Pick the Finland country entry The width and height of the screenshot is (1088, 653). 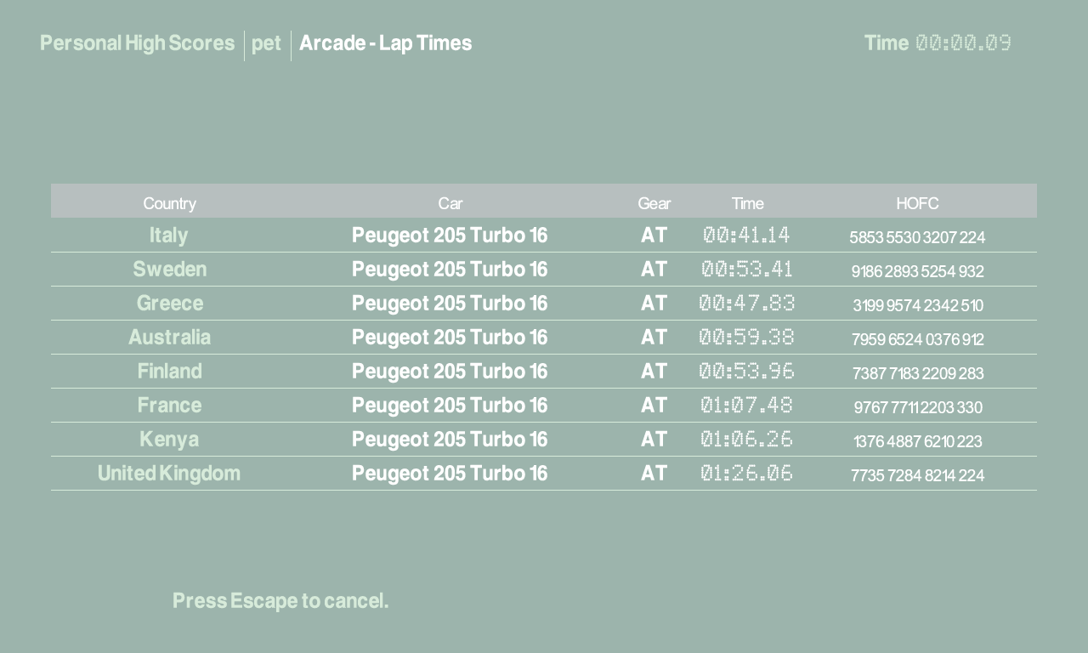(x=169, y=372)
